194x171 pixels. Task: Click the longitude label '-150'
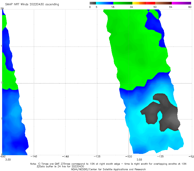(x=3, y=157)
